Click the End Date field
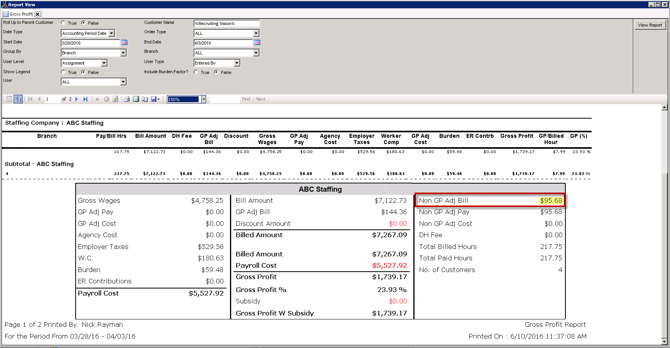670x348 pixels. click(x=223, y=43)
